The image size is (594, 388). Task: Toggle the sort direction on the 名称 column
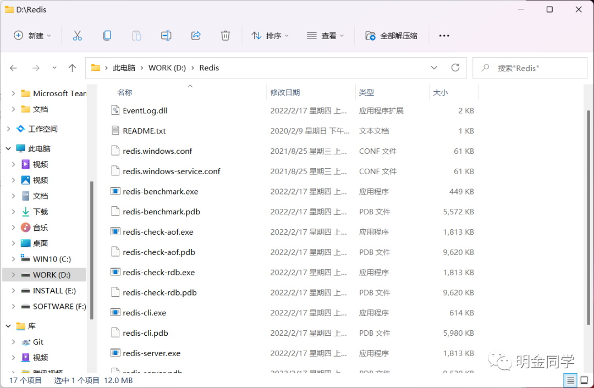click(x=125, y=92)
